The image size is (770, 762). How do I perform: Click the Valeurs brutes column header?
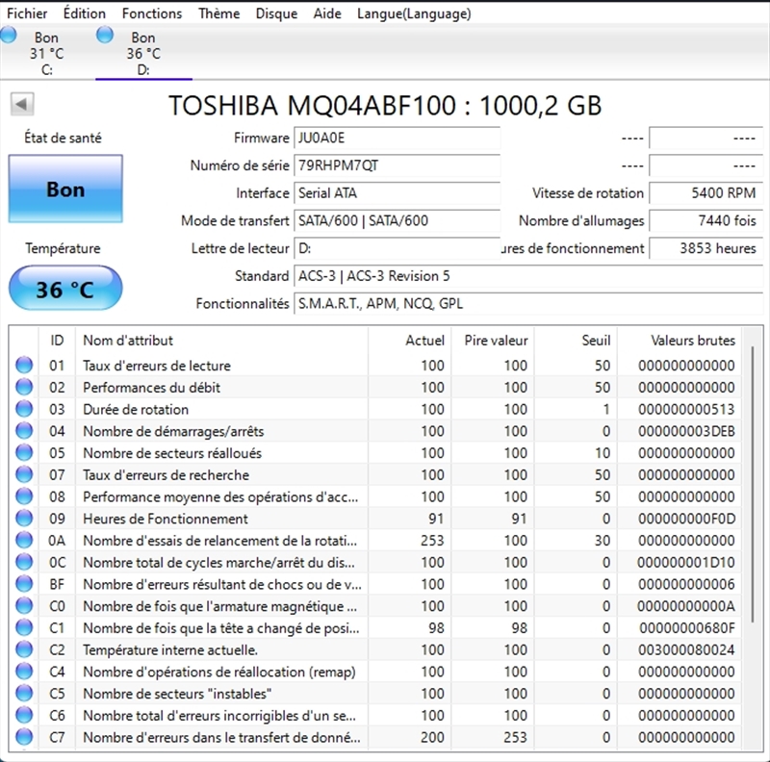click(680, 341)
